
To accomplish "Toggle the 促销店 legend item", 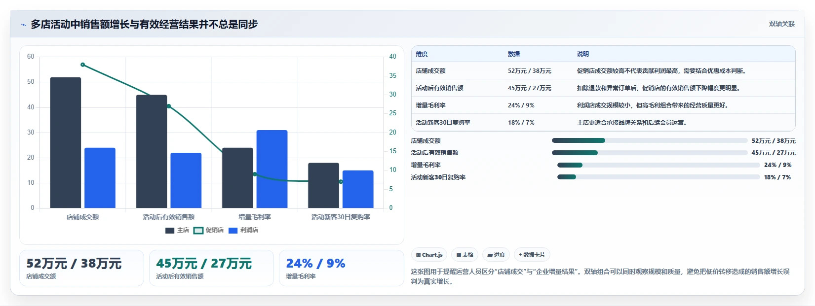I will tap(209, 230).
